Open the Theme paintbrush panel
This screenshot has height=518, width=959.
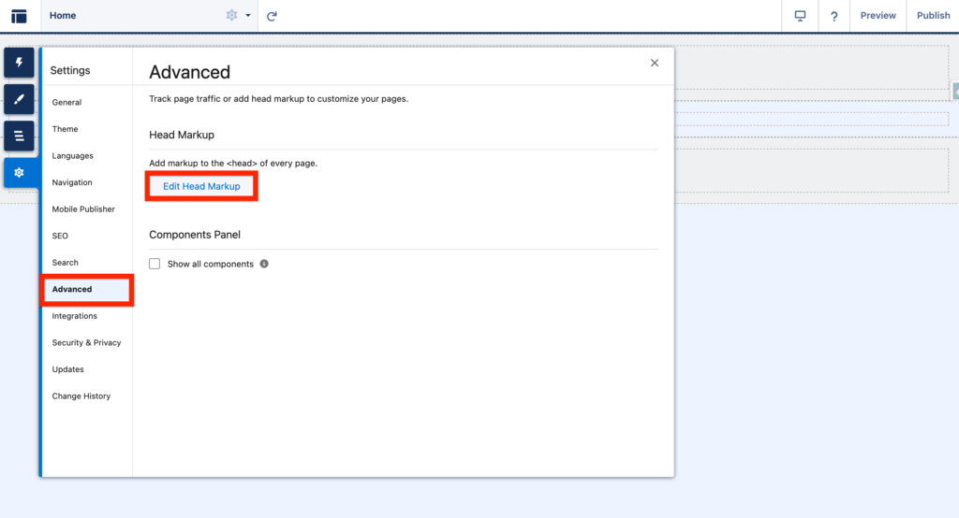pyautogui.click(x=19, y=99)
